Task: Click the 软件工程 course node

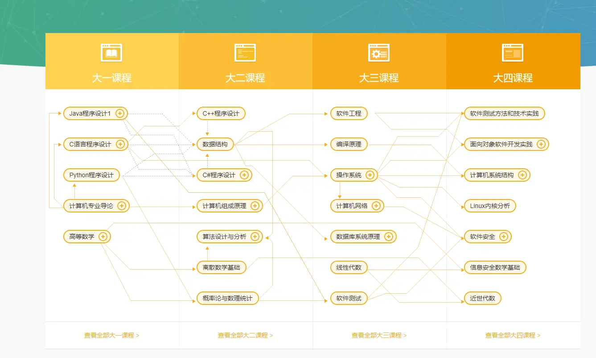Action: pyautogui.click(x=349, y=113)
